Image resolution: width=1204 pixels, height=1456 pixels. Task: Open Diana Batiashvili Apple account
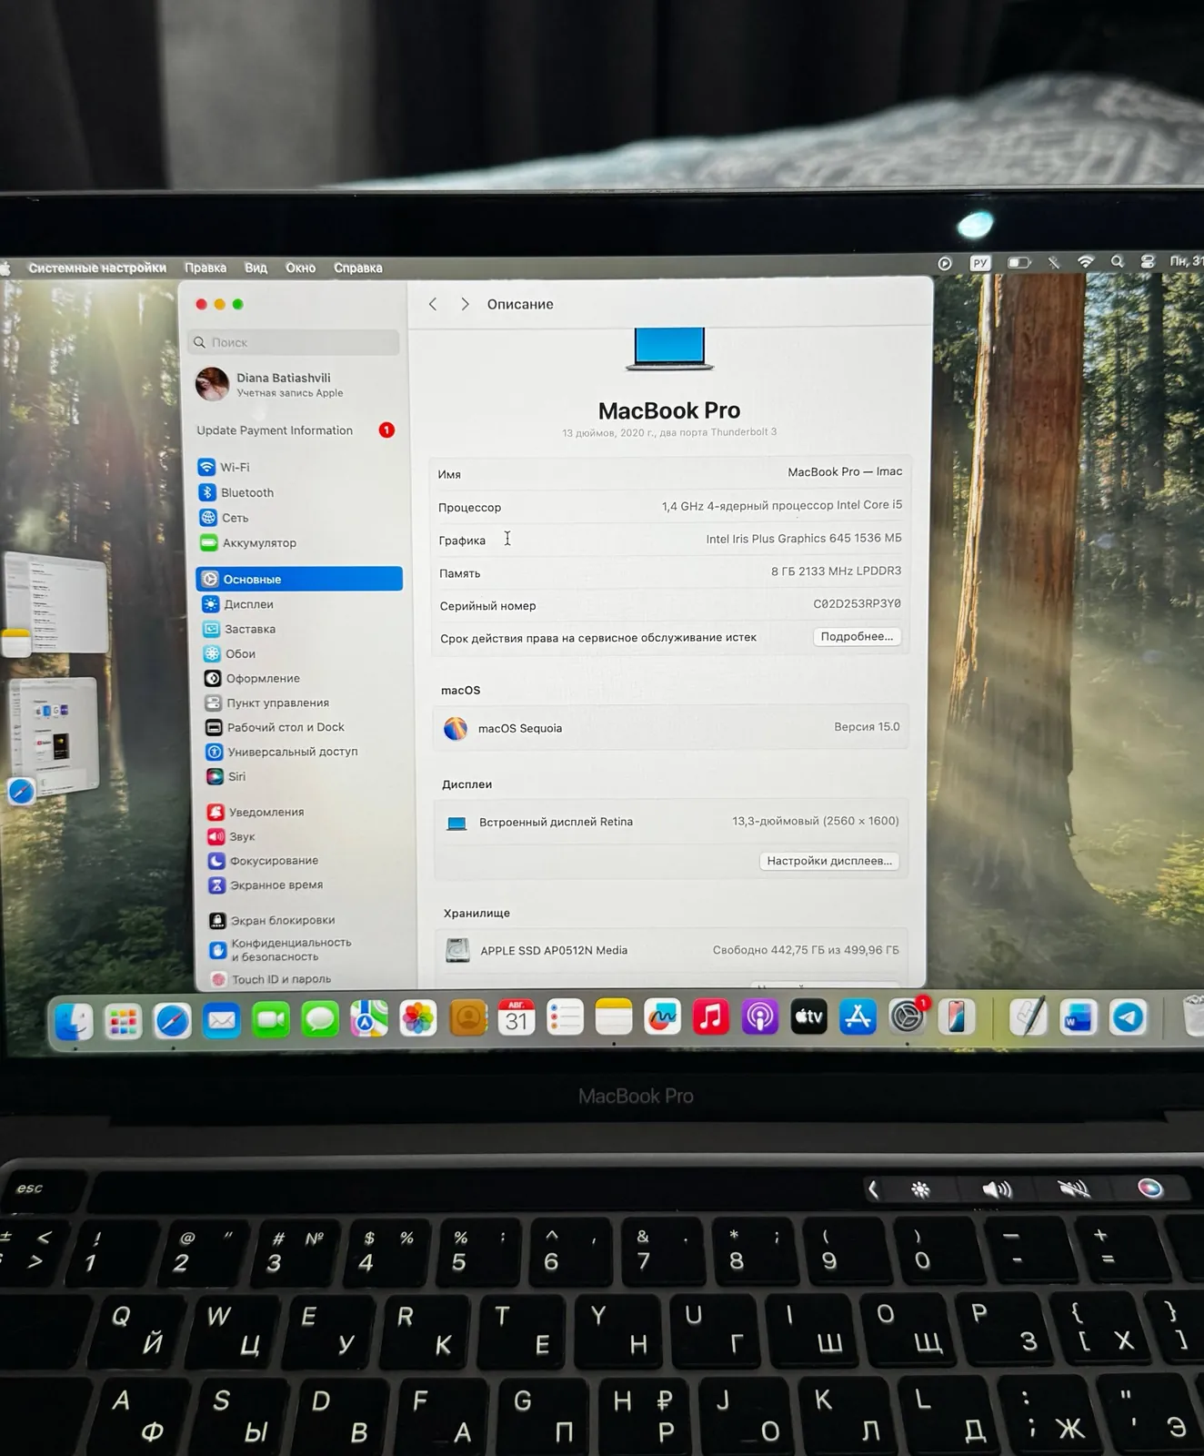pos(270,384)
